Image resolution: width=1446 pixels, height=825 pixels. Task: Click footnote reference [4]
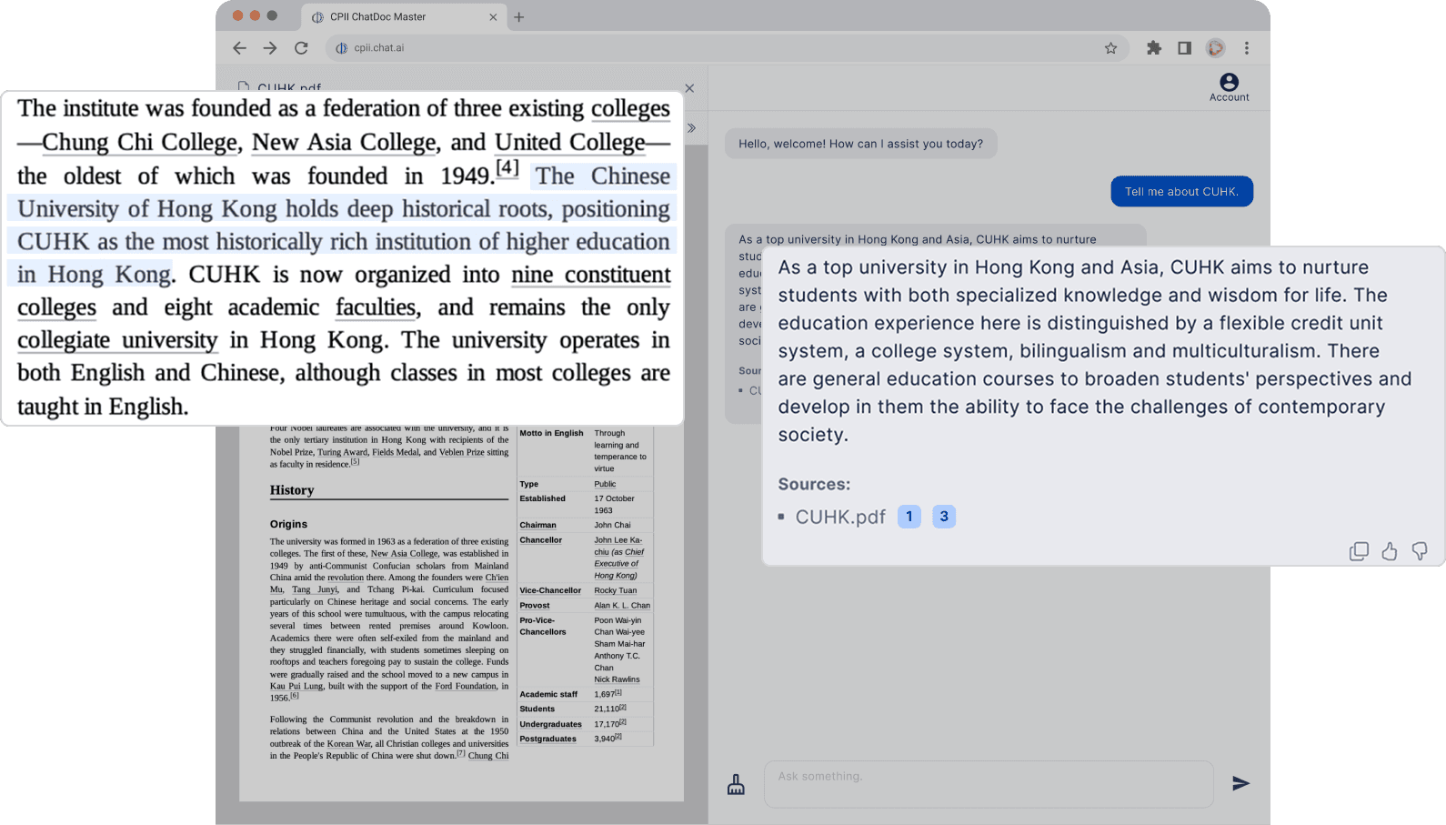[x=507, y=167]
